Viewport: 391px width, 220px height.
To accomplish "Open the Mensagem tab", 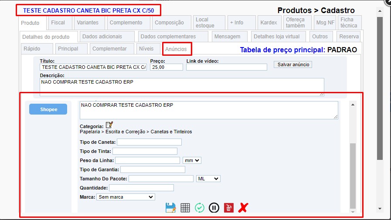I will point(230,37).
